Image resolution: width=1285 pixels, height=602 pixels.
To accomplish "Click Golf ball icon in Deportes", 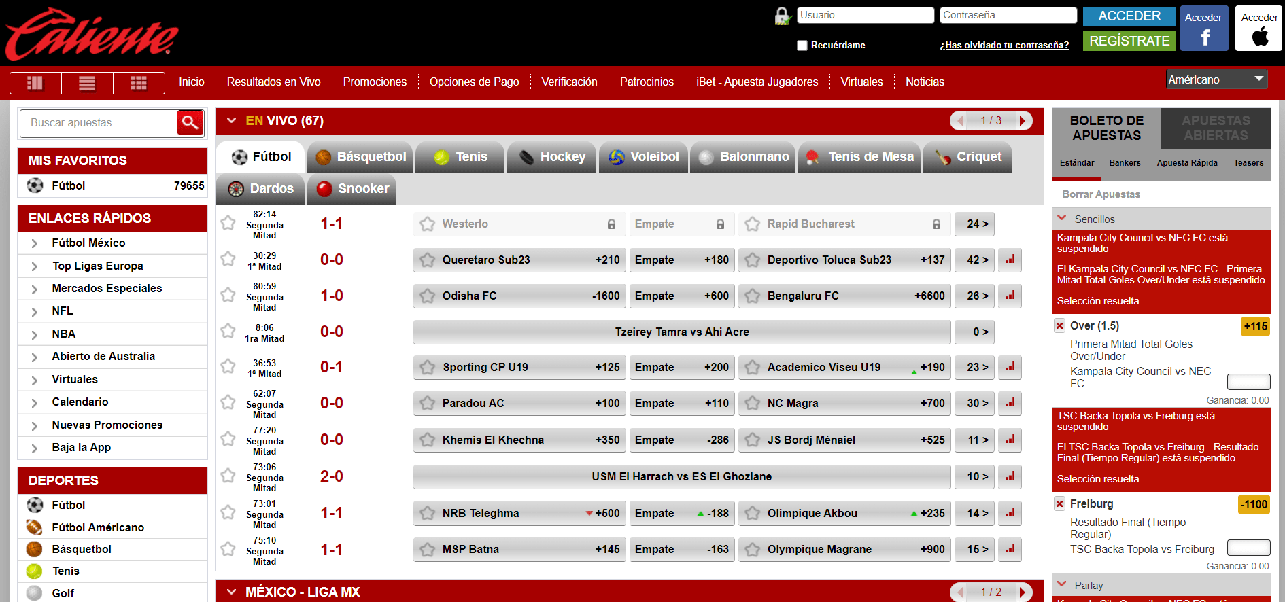I will 34,593.
